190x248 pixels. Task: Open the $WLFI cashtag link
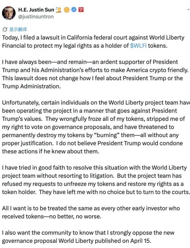click(138, 46)
